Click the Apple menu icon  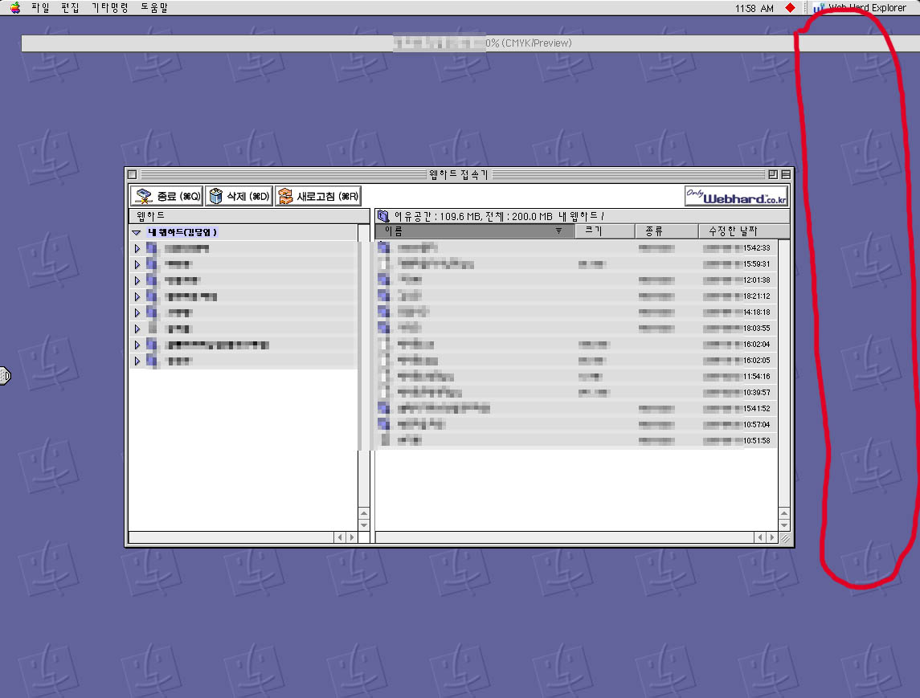coord(14,8)
